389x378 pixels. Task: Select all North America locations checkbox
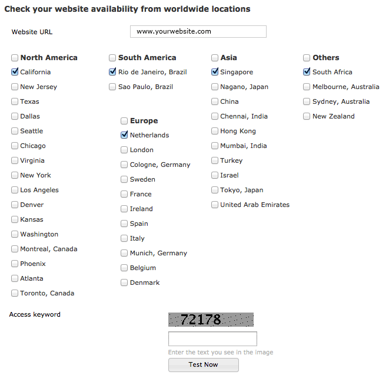[15, 58]
